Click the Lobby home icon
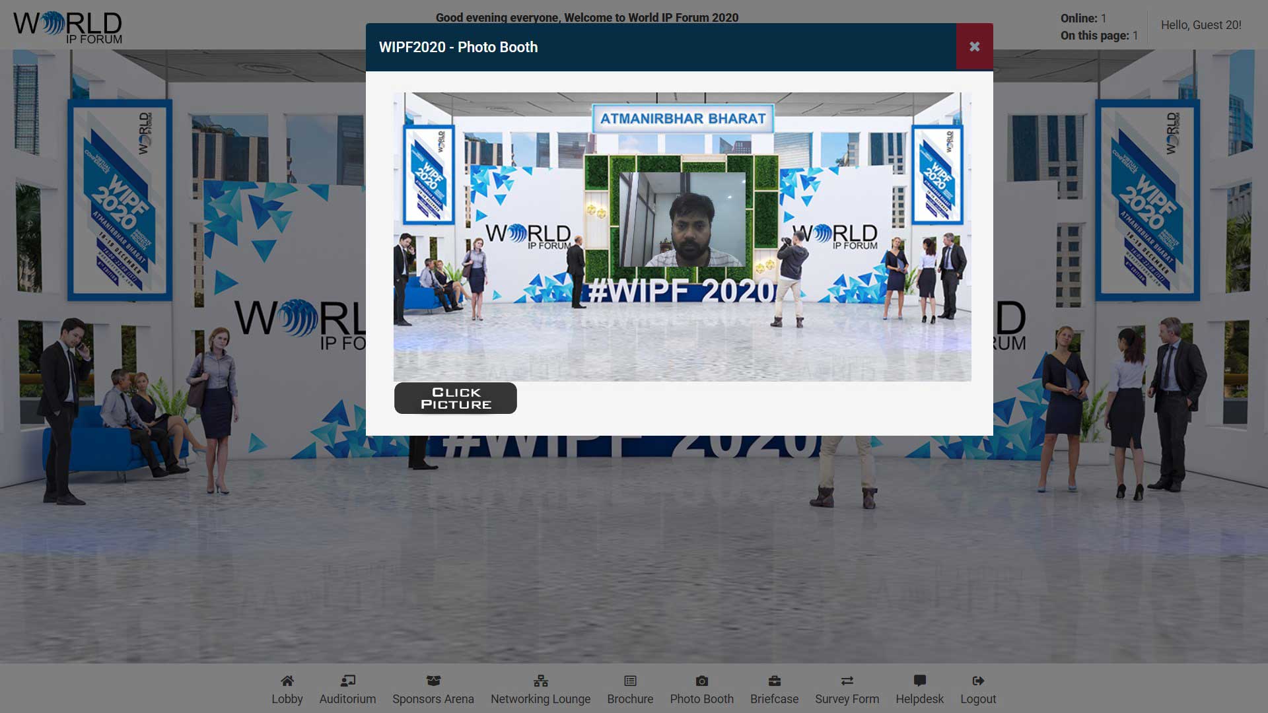1268x713 pixels. point(287,681)
